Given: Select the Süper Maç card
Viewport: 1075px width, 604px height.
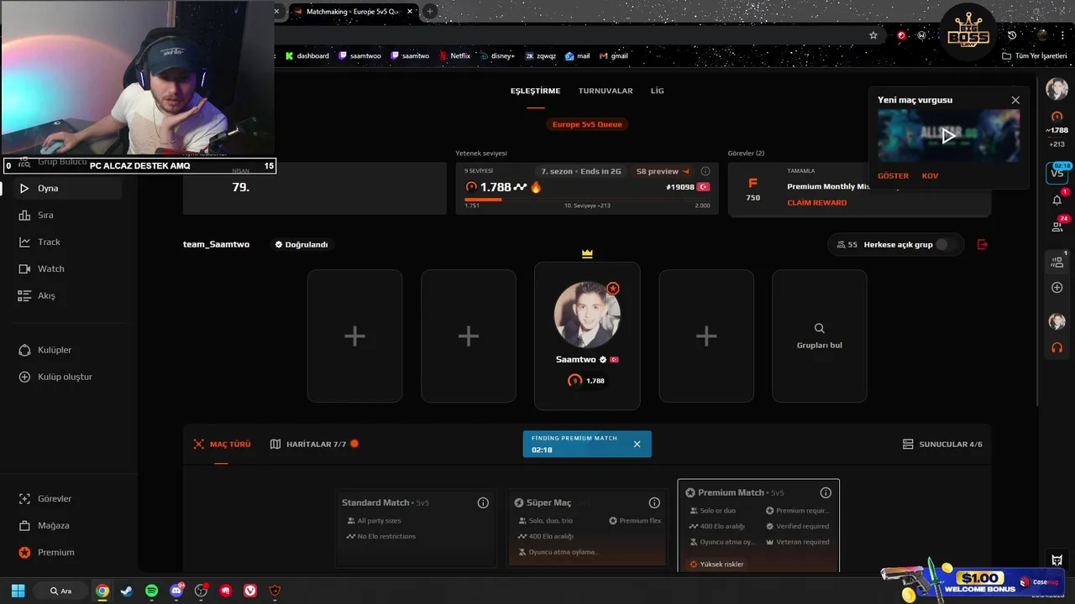Looking at the screenshot, I should click(587, 527).
